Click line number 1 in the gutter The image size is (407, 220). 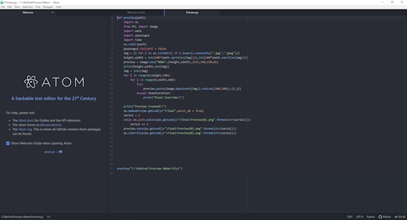click(x=112, y=17)
